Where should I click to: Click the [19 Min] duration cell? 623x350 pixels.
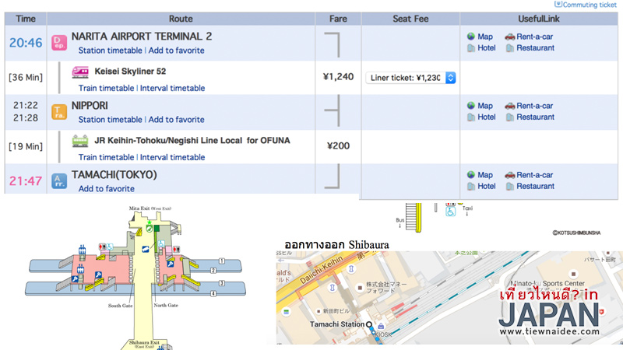[26, 146]
